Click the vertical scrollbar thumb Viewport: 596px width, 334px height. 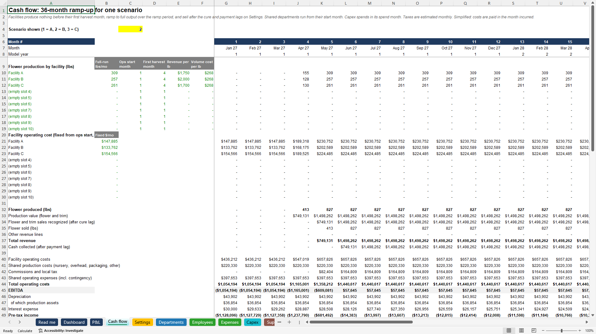(x=593, y=78)
